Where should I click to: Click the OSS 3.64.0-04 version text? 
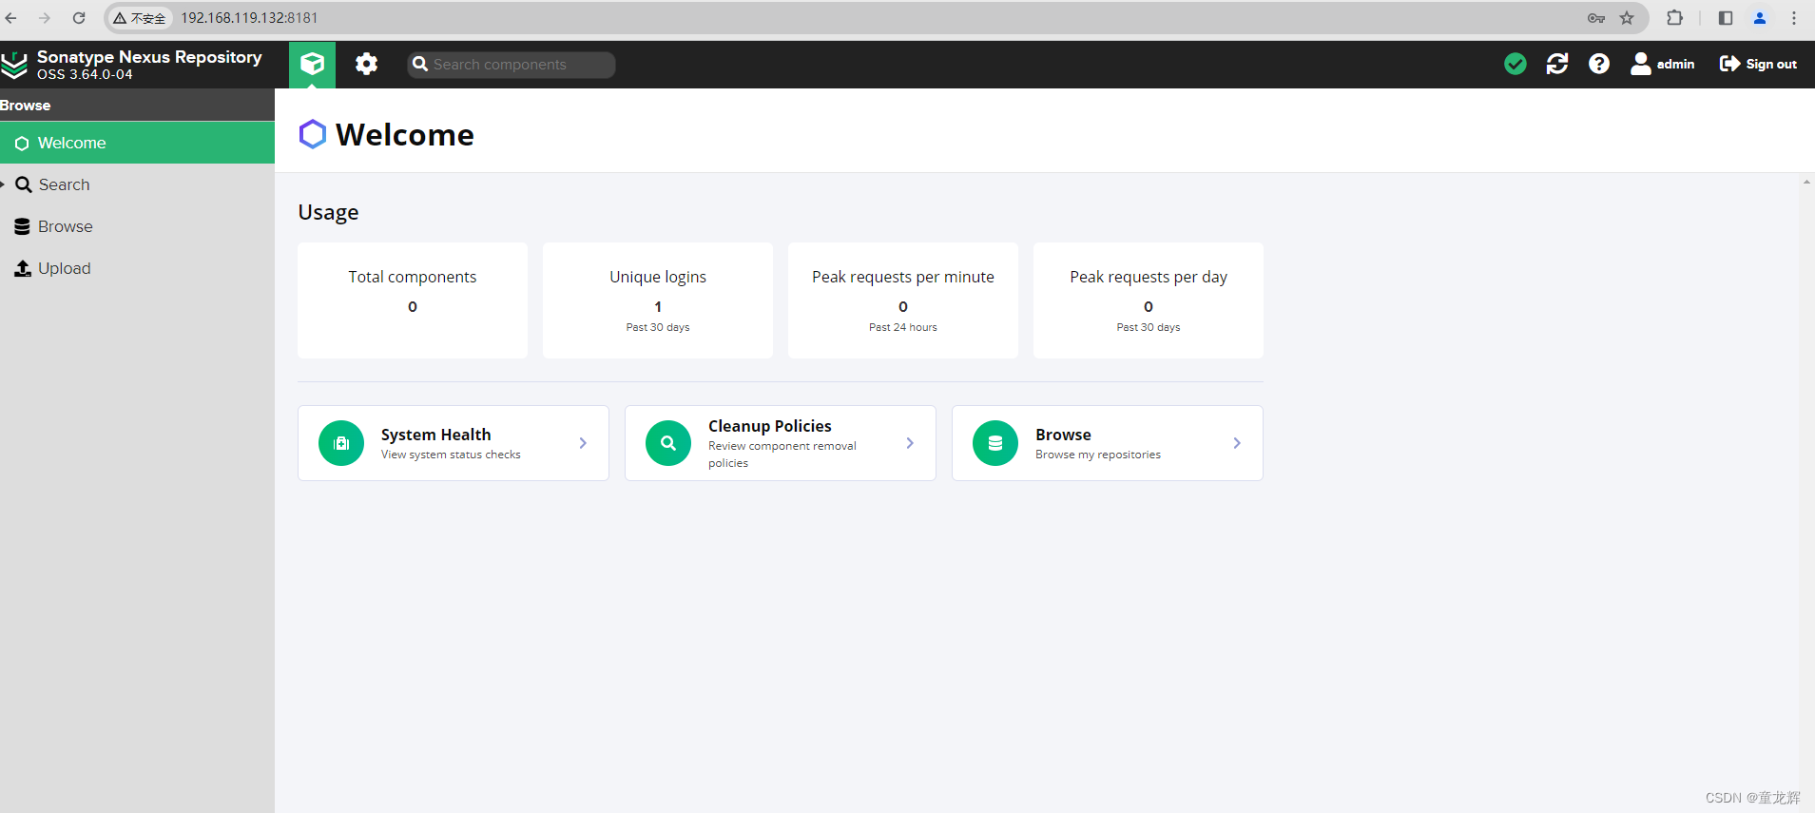coord(85,74)
